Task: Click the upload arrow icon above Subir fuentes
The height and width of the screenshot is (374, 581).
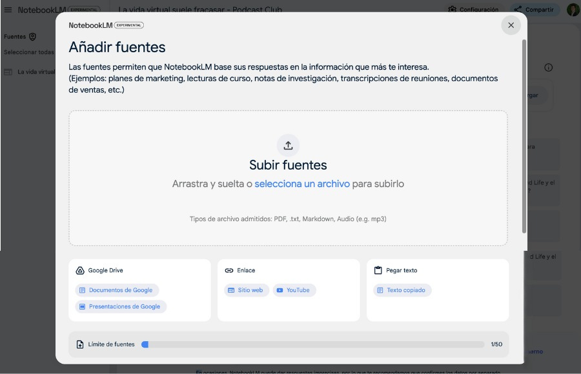Action: [x=288, y=145]
